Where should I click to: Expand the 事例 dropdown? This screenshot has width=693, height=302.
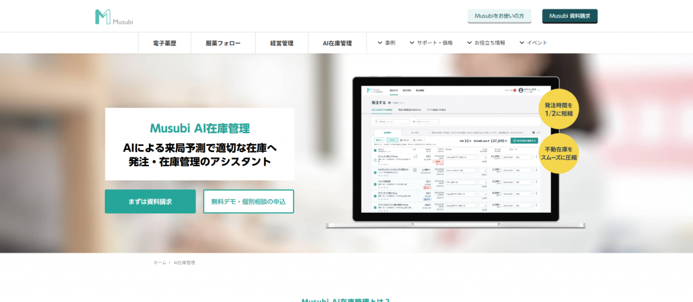(386, 43)
